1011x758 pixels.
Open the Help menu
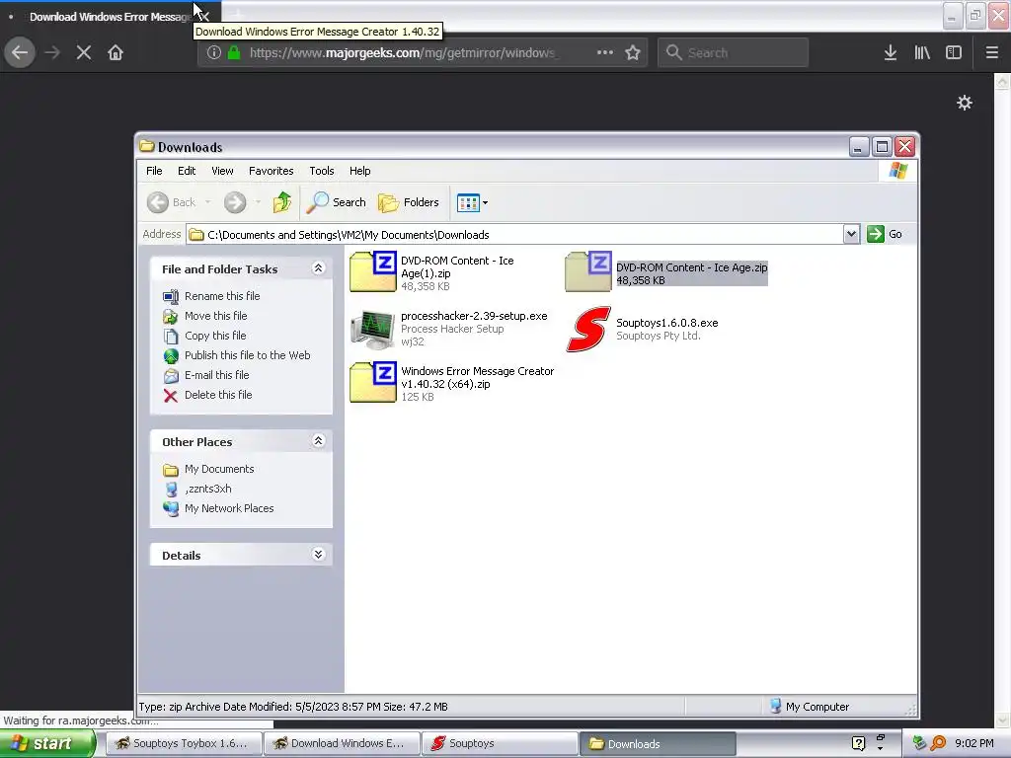(359, 171)
